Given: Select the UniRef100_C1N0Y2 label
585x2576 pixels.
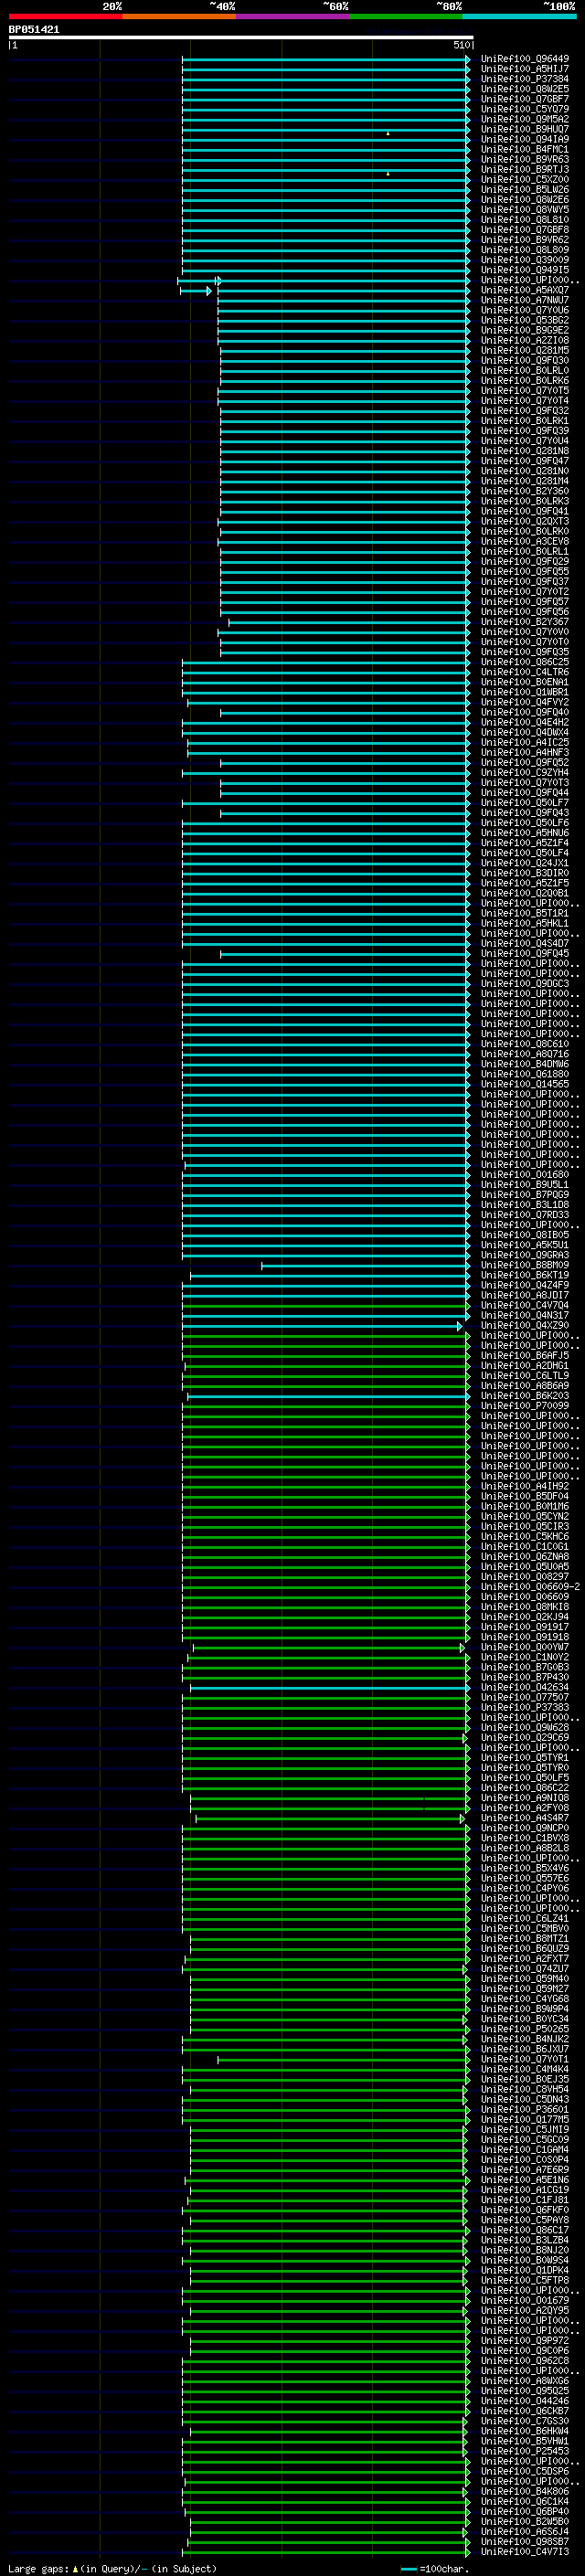Looking at the screenshot, I should pyautogui.click(x=525, y=1658).
